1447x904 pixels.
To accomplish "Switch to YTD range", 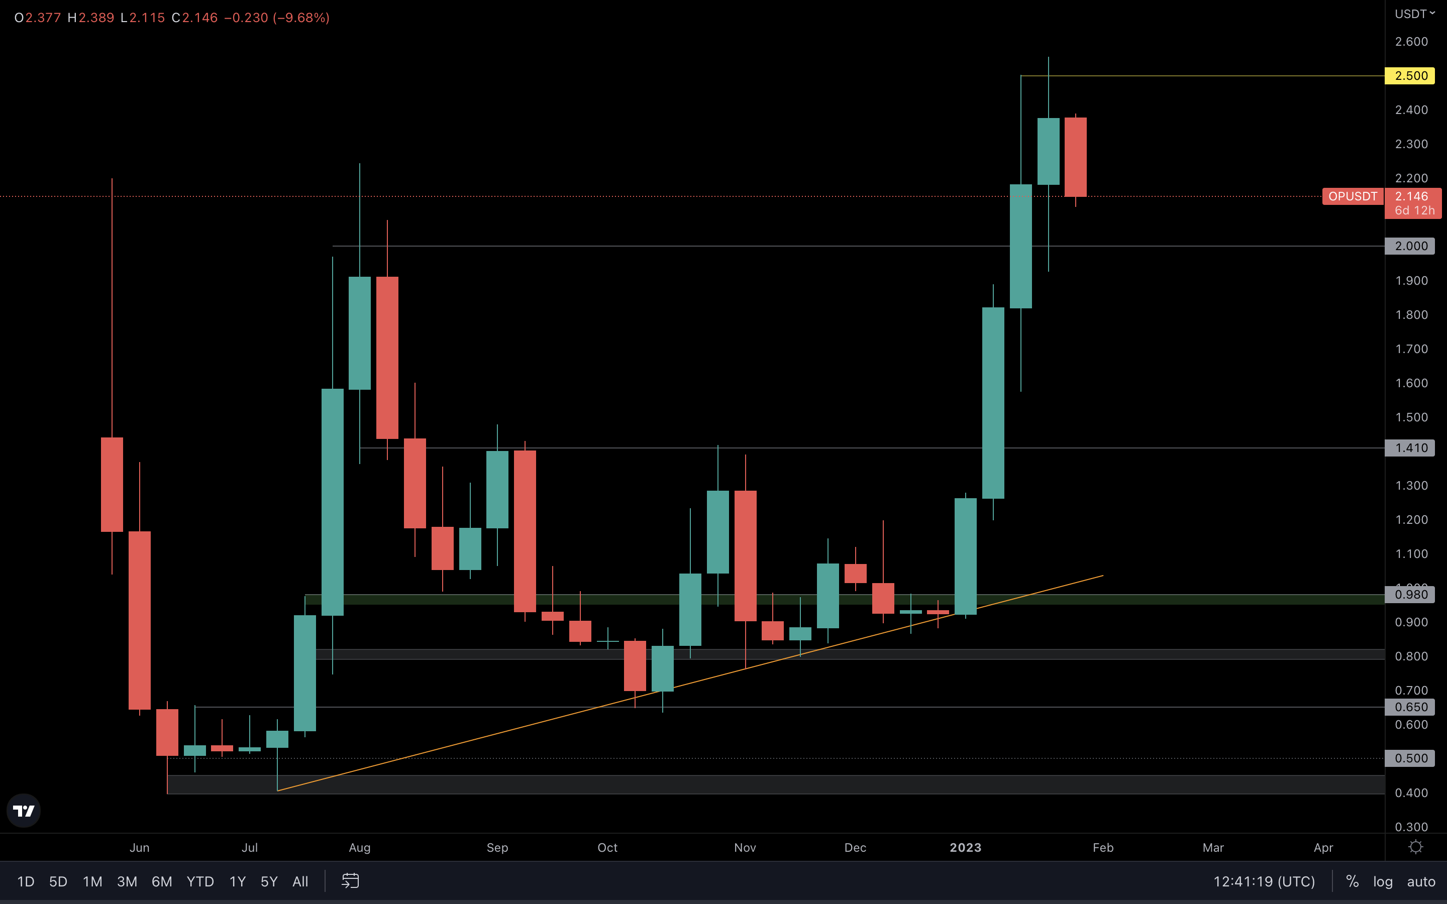I will pyautogui.click(x=199, y=881).
